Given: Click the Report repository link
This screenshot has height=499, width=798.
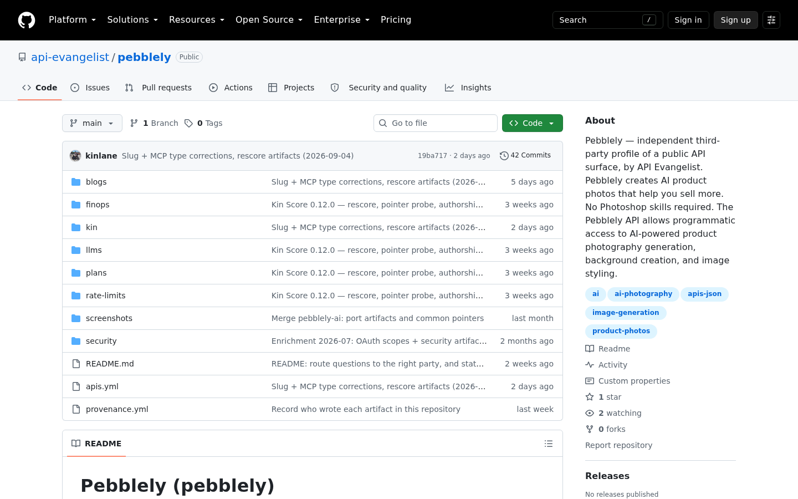Looking at the screenshot, I should click(618, 445).
